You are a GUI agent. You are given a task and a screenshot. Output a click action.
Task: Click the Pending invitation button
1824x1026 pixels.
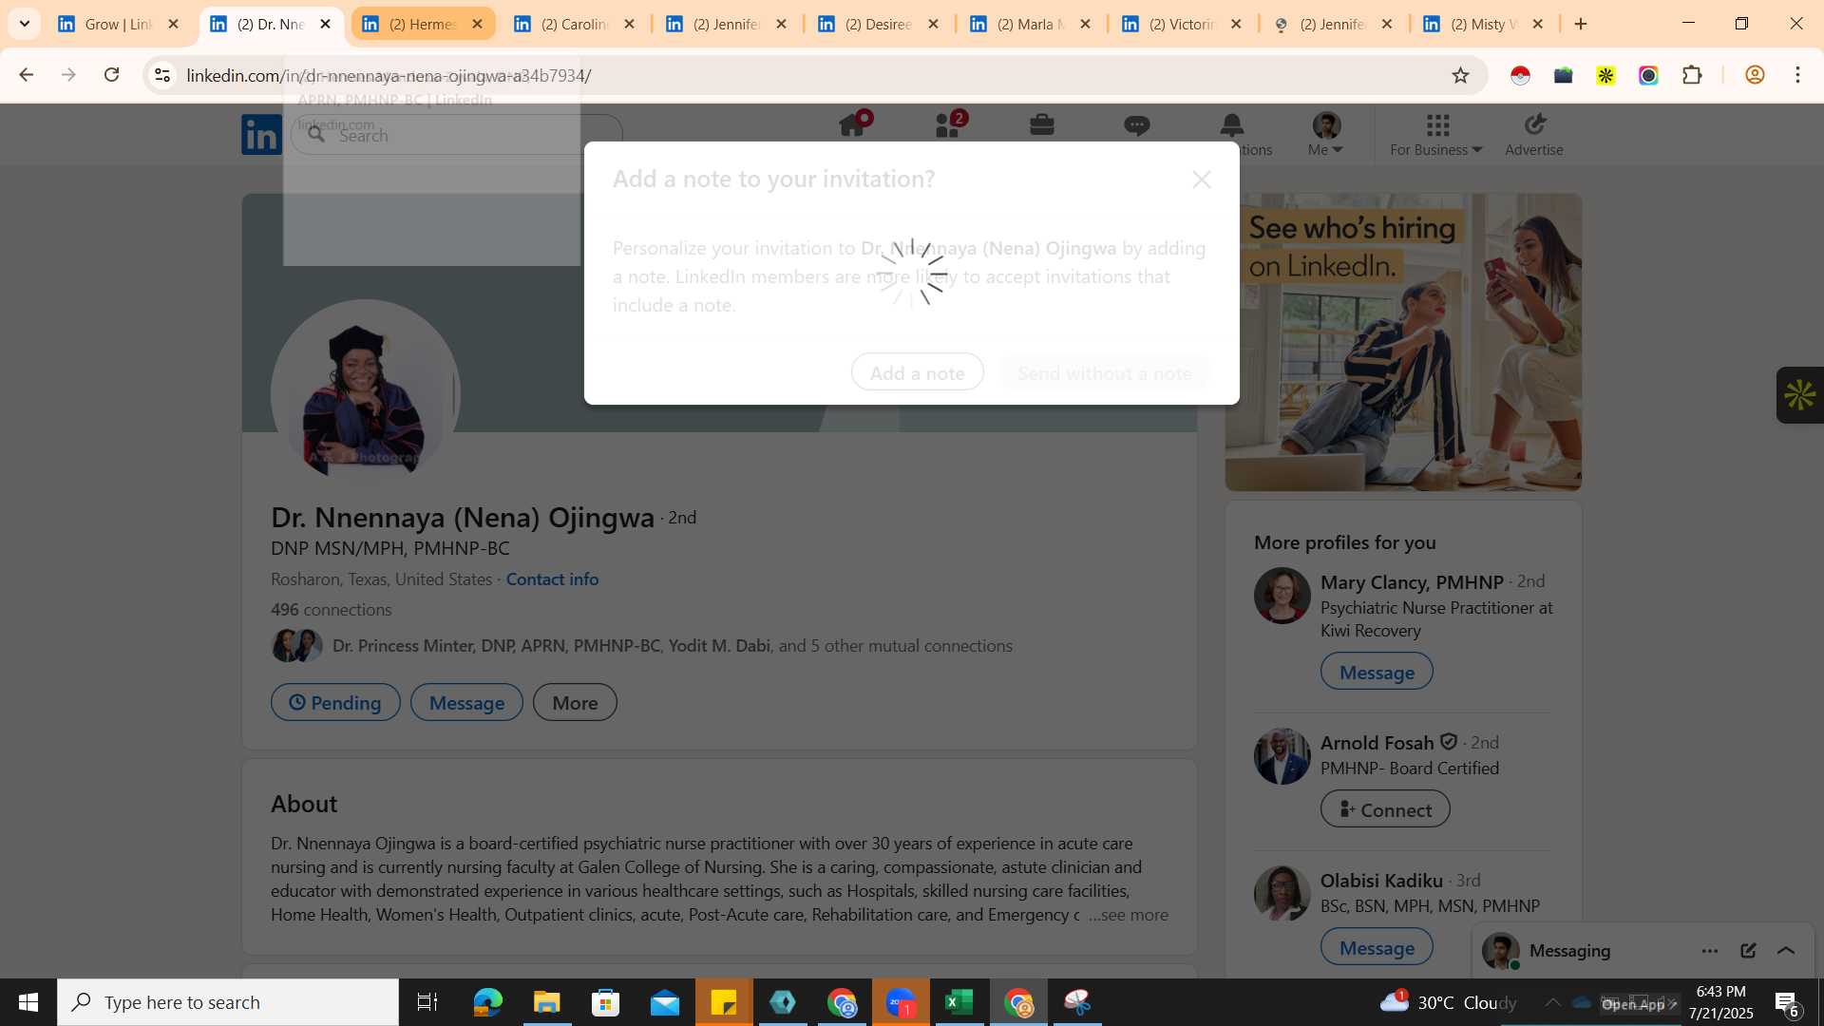[335, 703]
